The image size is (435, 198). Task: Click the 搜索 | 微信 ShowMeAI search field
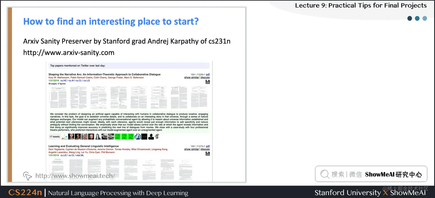pyautogui.click(x=371, y=174)
